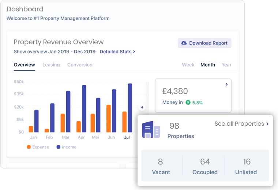Image resolution: width=278 pixels, height=190 pixels.
Task: Click the building properties icon
Action: [x=151, y=130]
